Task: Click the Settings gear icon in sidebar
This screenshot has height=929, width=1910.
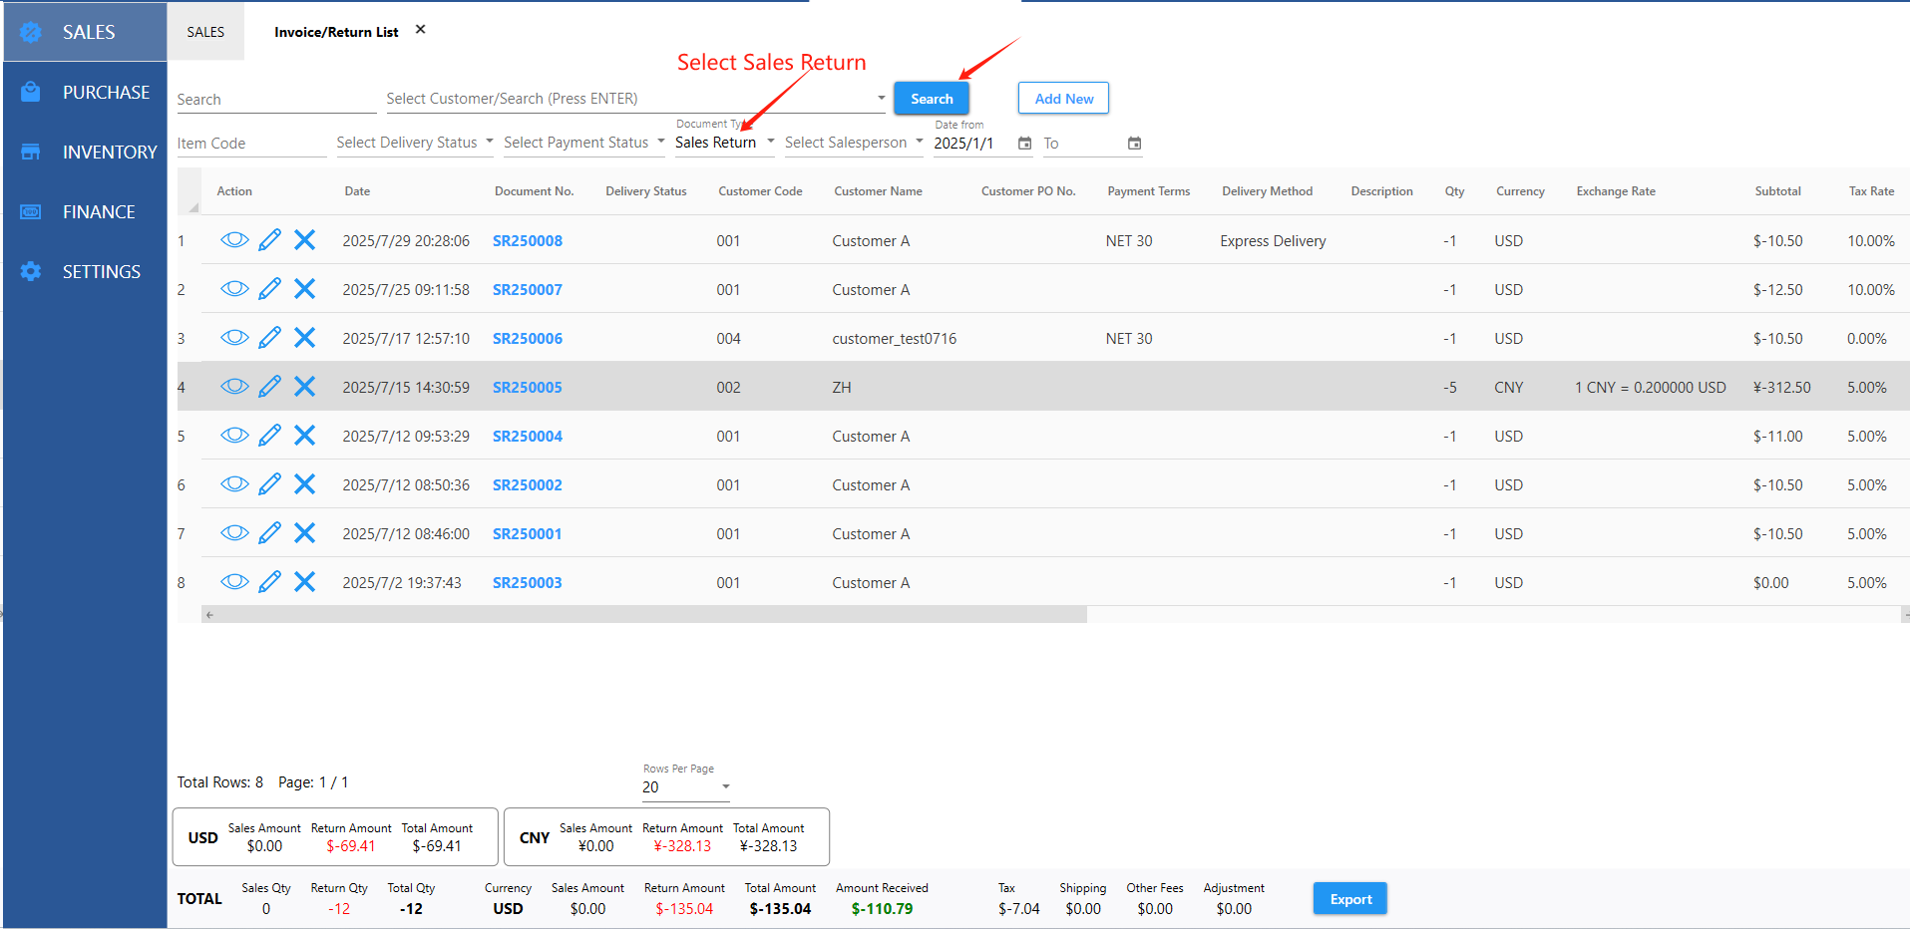Action: (x=31, y=271)
